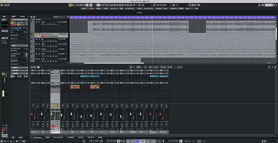Click the Home hub icon in top toolbar
Screen dimensions: 278x143
(x=2, y=5)
